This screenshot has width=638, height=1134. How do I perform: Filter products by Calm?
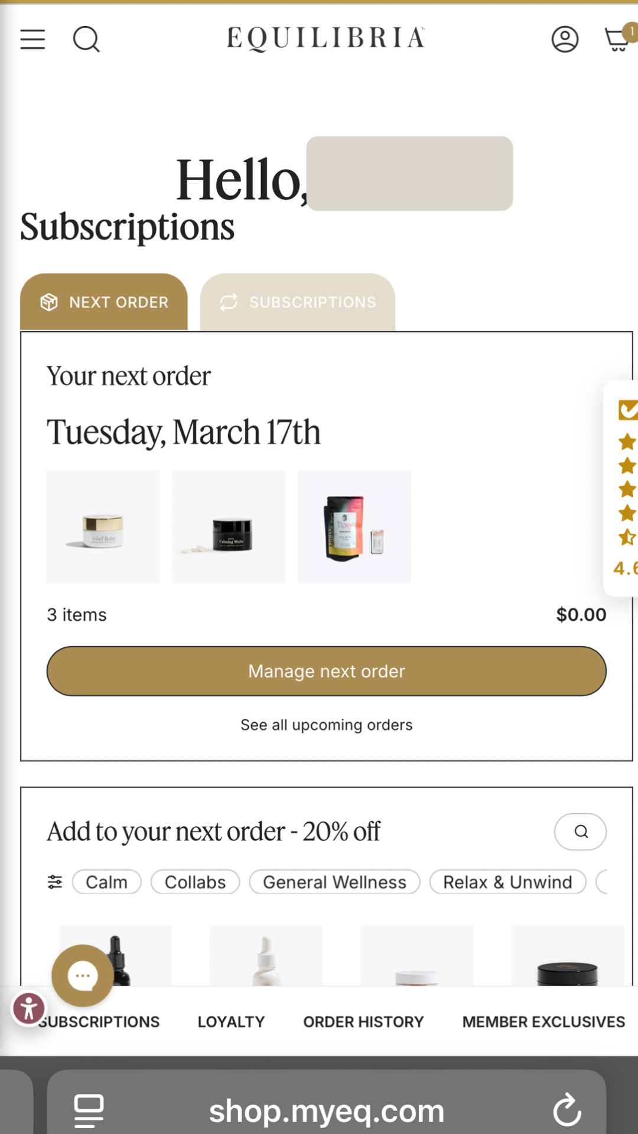pos(106,882)
